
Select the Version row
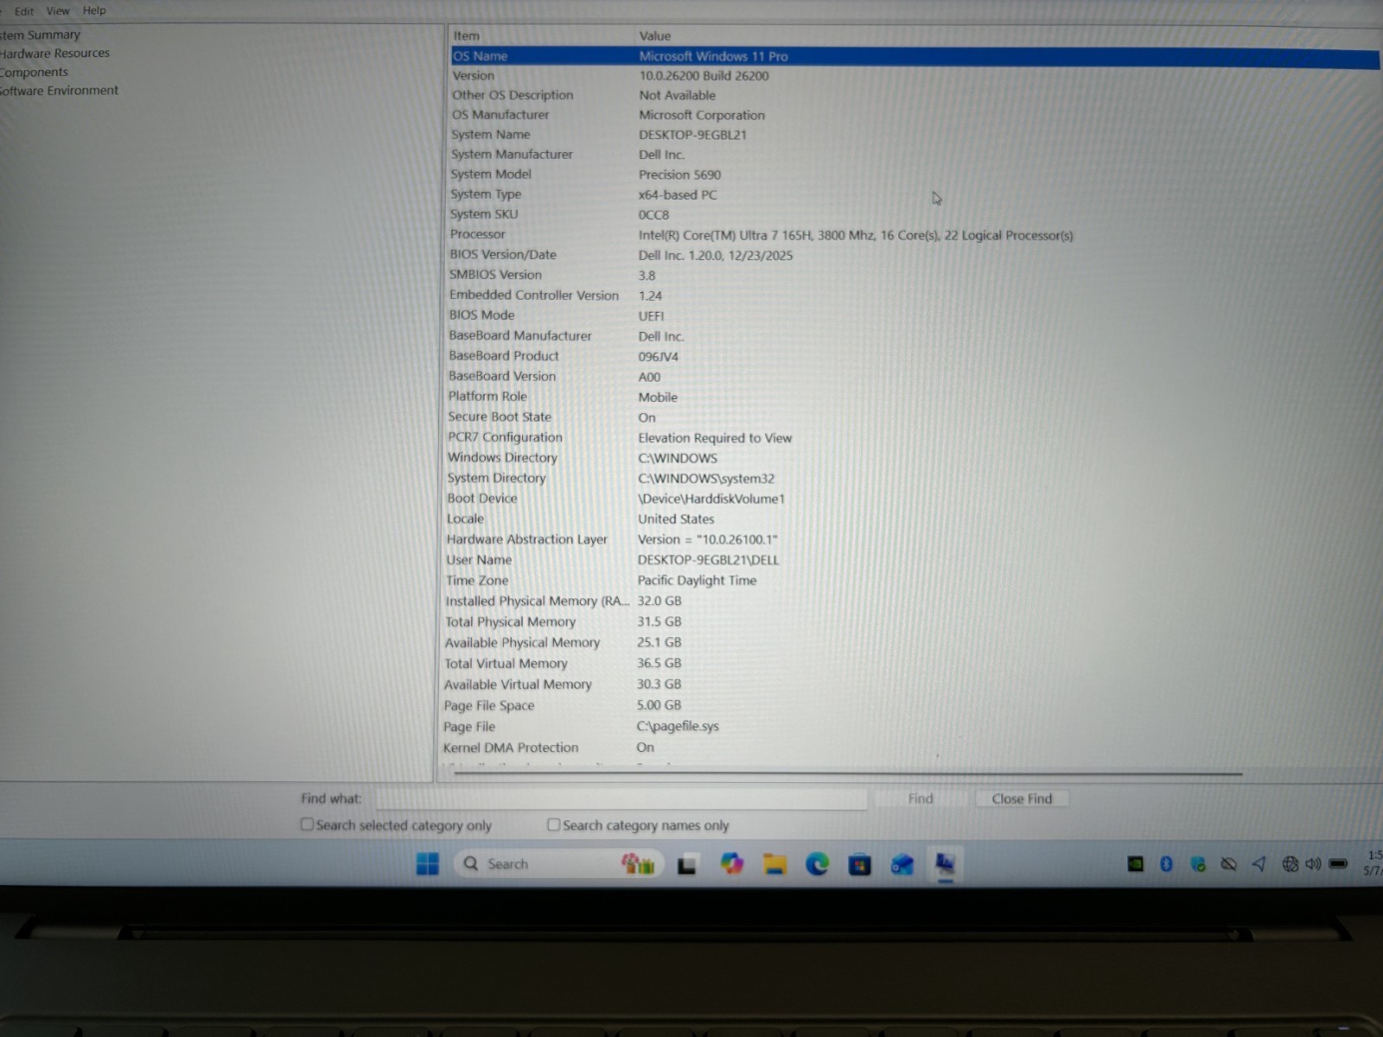point(915,76)
